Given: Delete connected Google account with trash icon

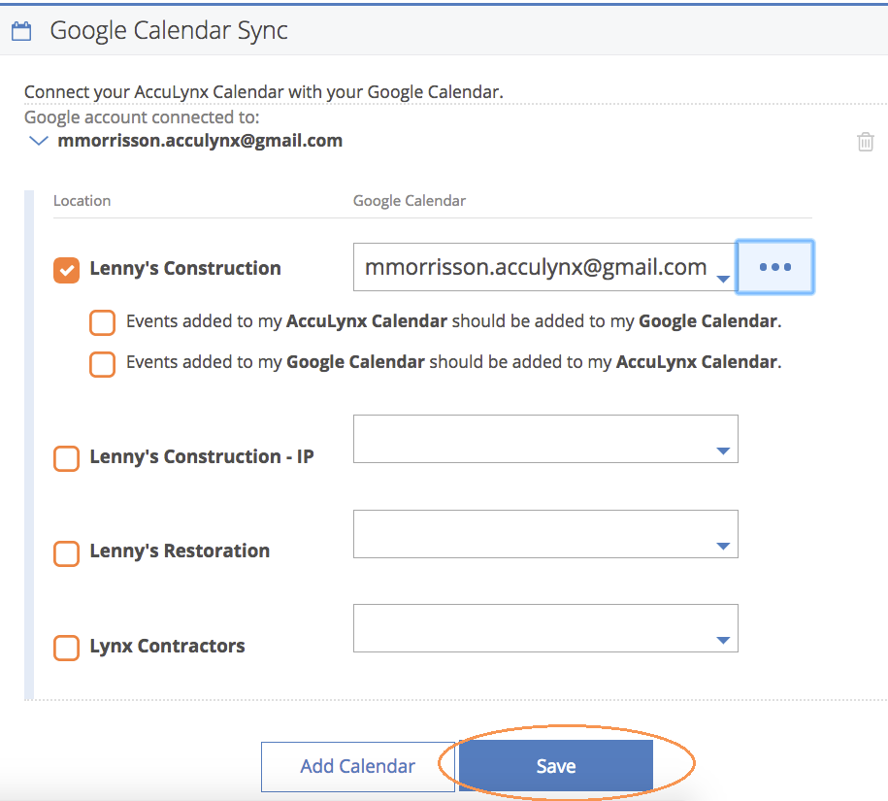Looking at the screenshot, I should pos(866,142).
